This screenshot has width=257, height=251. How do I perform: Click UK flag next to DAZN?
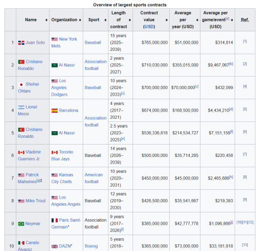coord(54,246)
